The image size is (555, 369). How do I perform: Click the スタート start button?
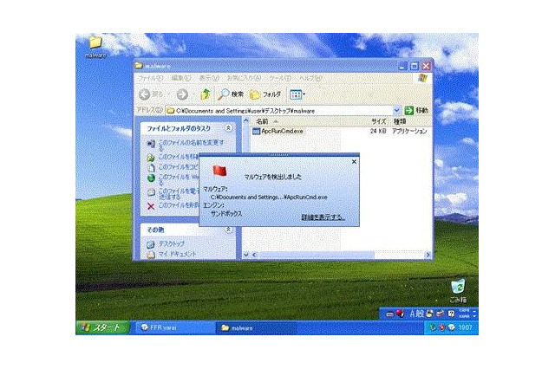point(102,327)
